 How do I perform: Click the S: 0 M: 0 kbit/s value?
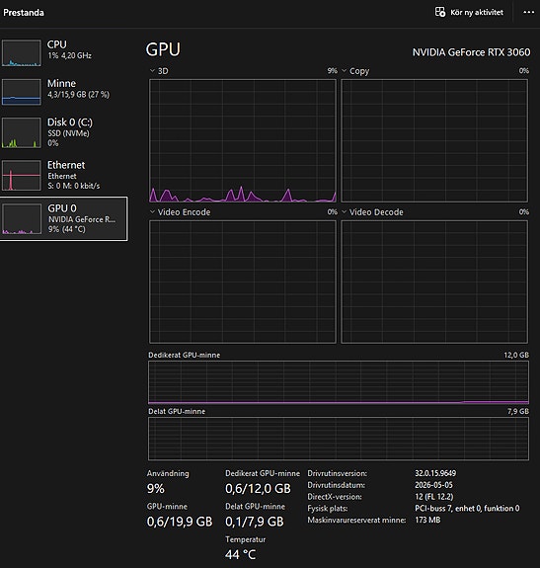point(73,186)
